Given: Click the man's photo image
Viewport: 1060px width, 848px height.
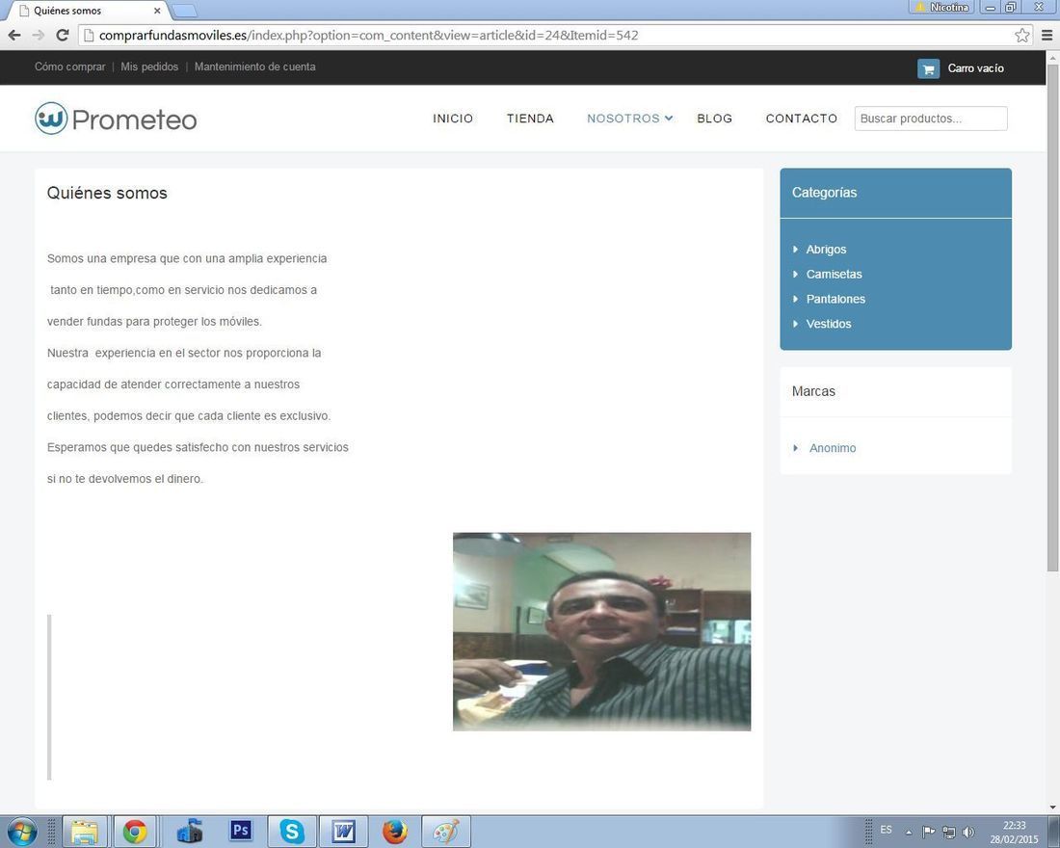Looking at the screenshot, I should point(601,631).
